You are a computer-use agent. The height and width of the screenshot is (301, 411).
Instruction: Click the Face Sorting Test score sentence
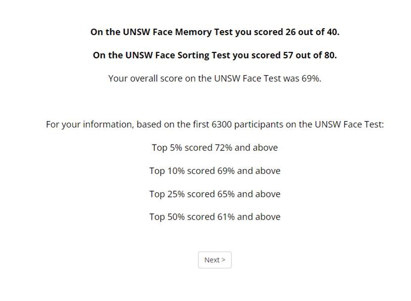point(215,55)
